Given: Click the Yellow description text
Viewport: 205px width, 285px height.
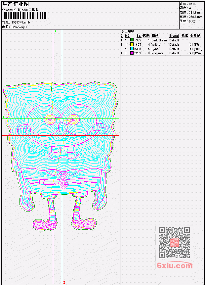Looking at the screenshot, I should [x=156, y=45].
